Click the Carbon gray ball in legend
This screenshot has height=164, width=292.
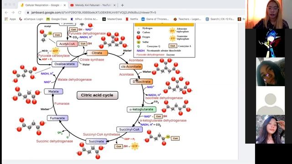138,32
